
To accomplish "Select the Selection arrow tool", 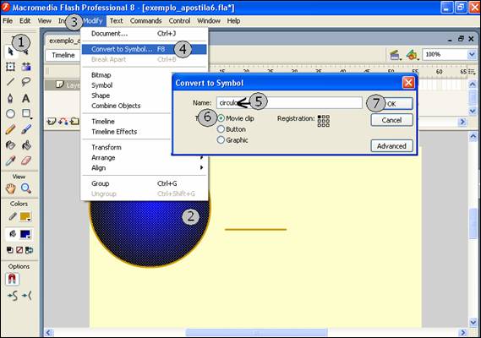I will coord(10,52).
